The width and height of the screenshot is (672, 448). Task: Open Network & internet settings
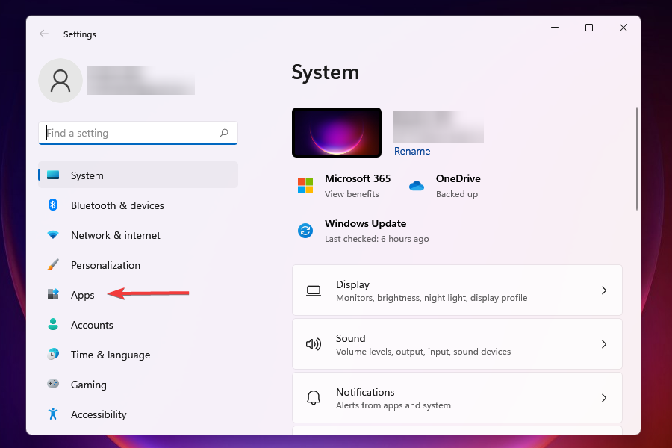click(x=138, y=235)
